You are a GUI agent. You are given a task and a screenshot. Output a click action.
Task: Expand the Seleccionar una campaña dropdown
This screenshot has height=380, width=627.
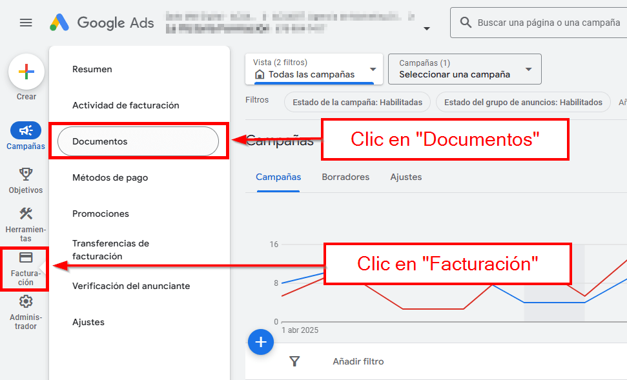tap(464, 69)
